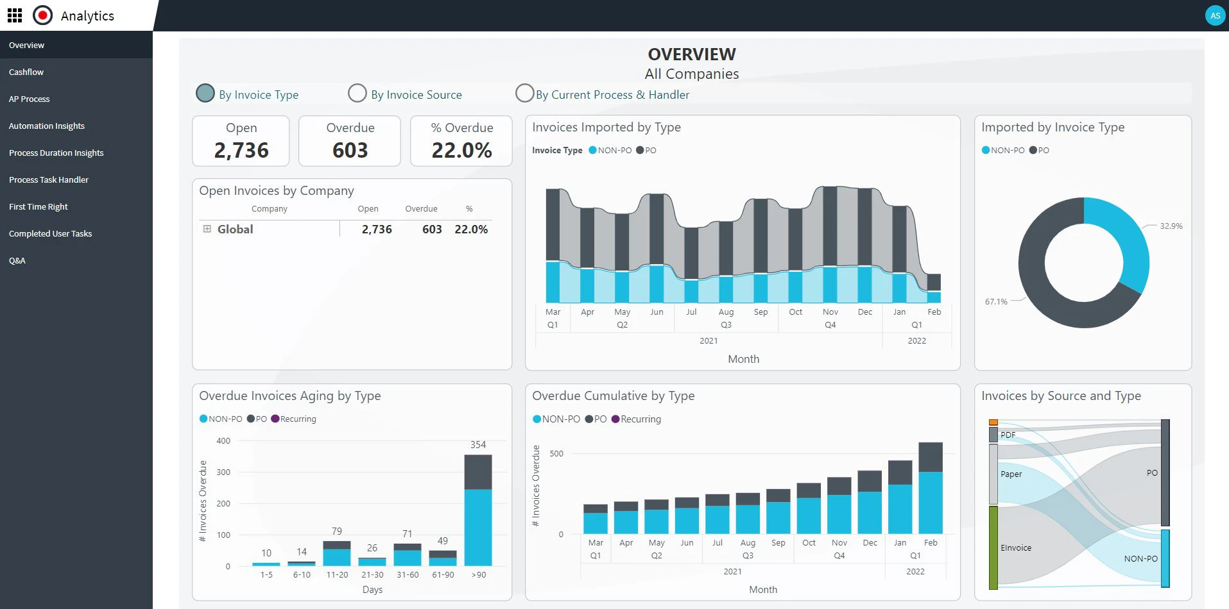Select the By Invoice Source radio button
Screen dimensions: 1229x609
point(357,93)
